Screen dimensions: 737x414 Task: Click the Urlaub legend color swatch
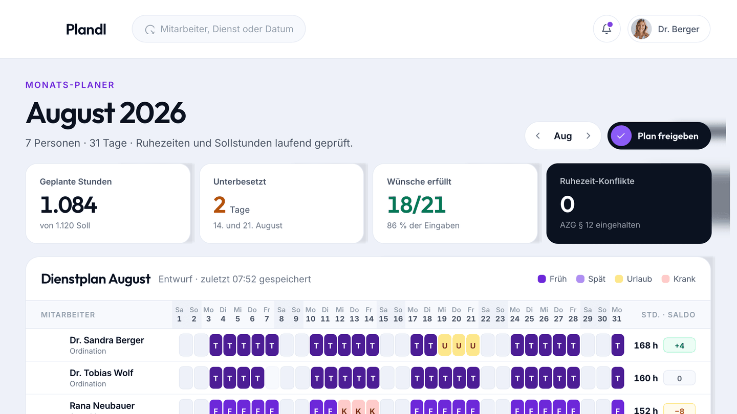tap(619, 279)
